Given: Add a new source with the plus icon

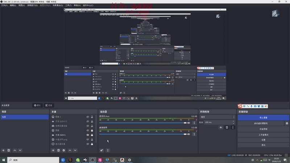Looking at the screenshot, I should tap(53, 150).
